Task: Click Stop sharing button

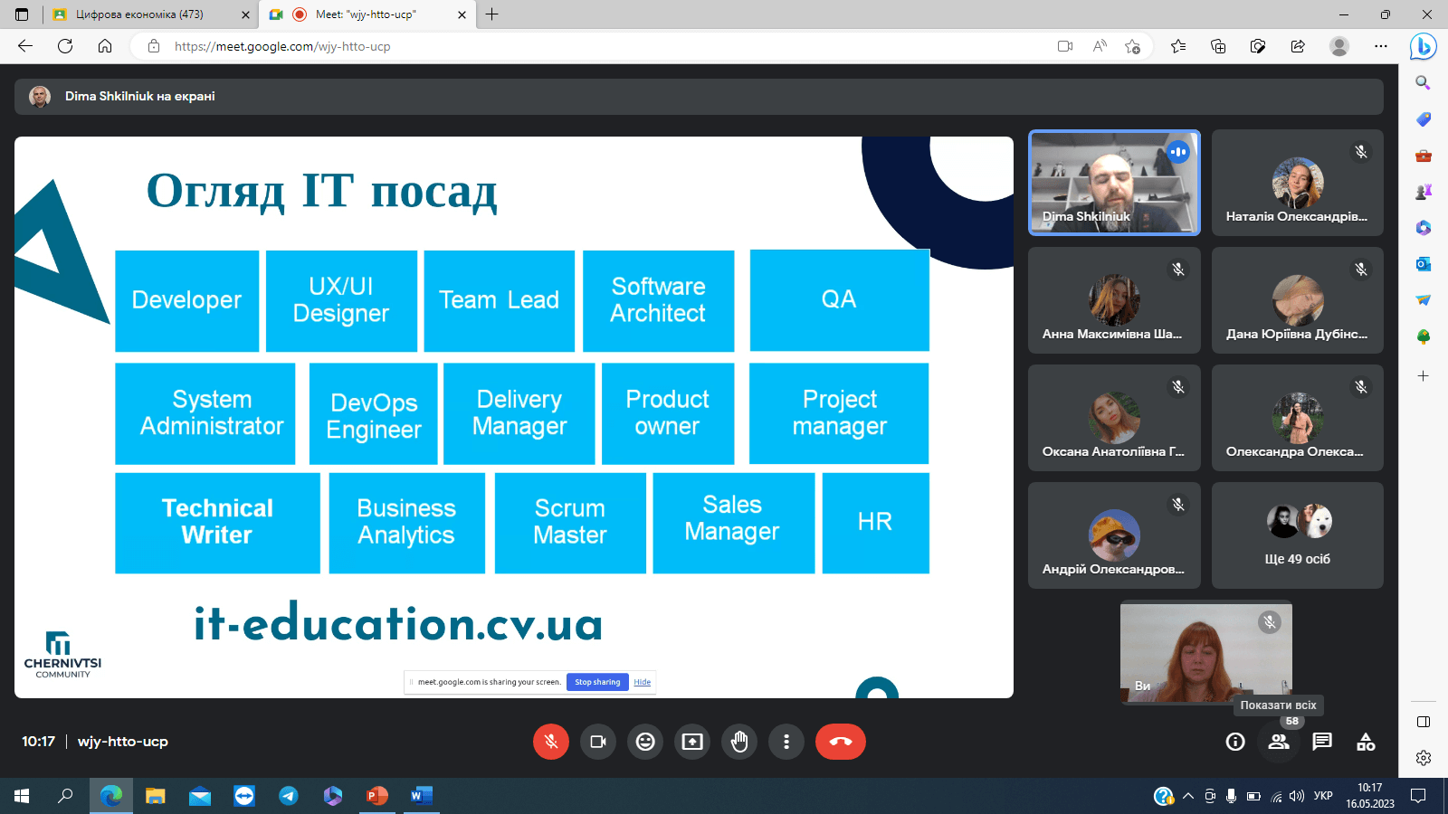Action: [597, 682]
